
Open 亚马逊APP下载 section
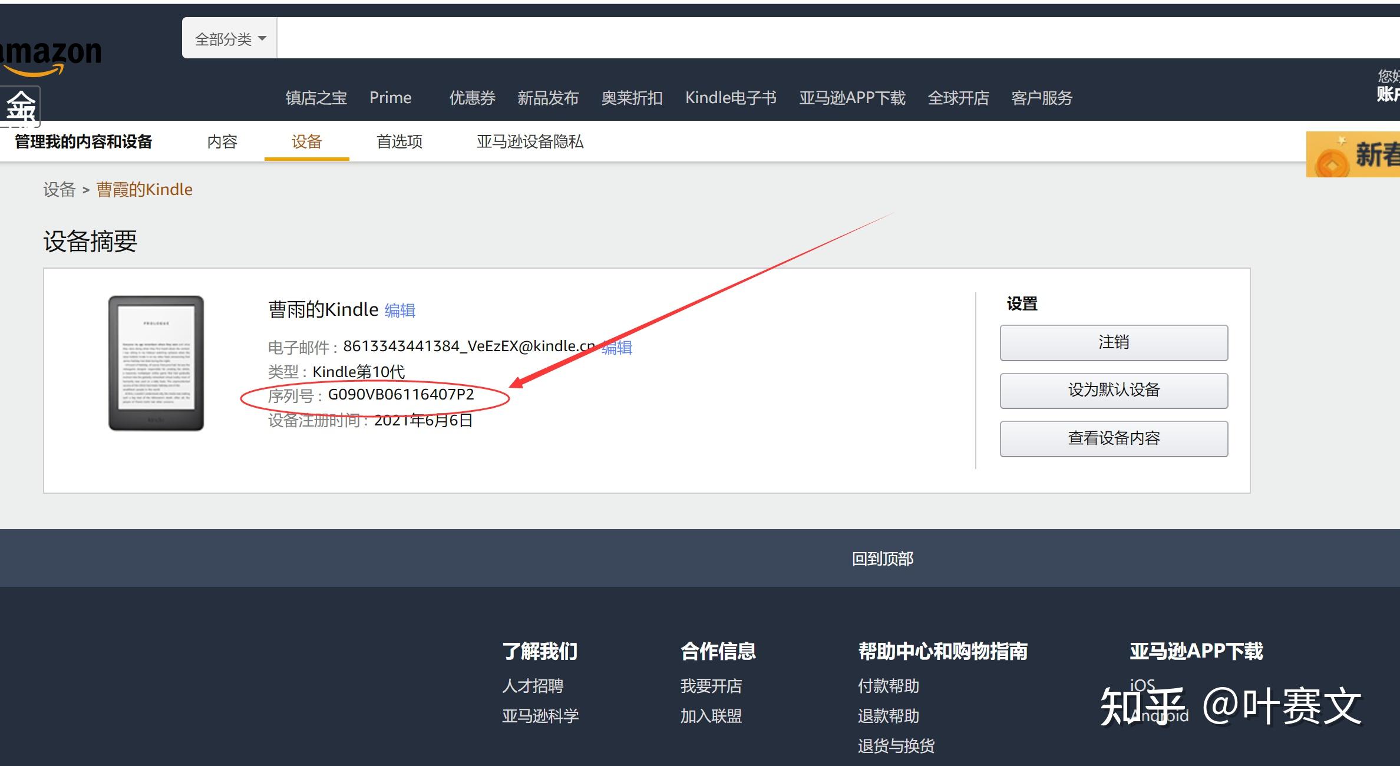[x=853, y=98]
